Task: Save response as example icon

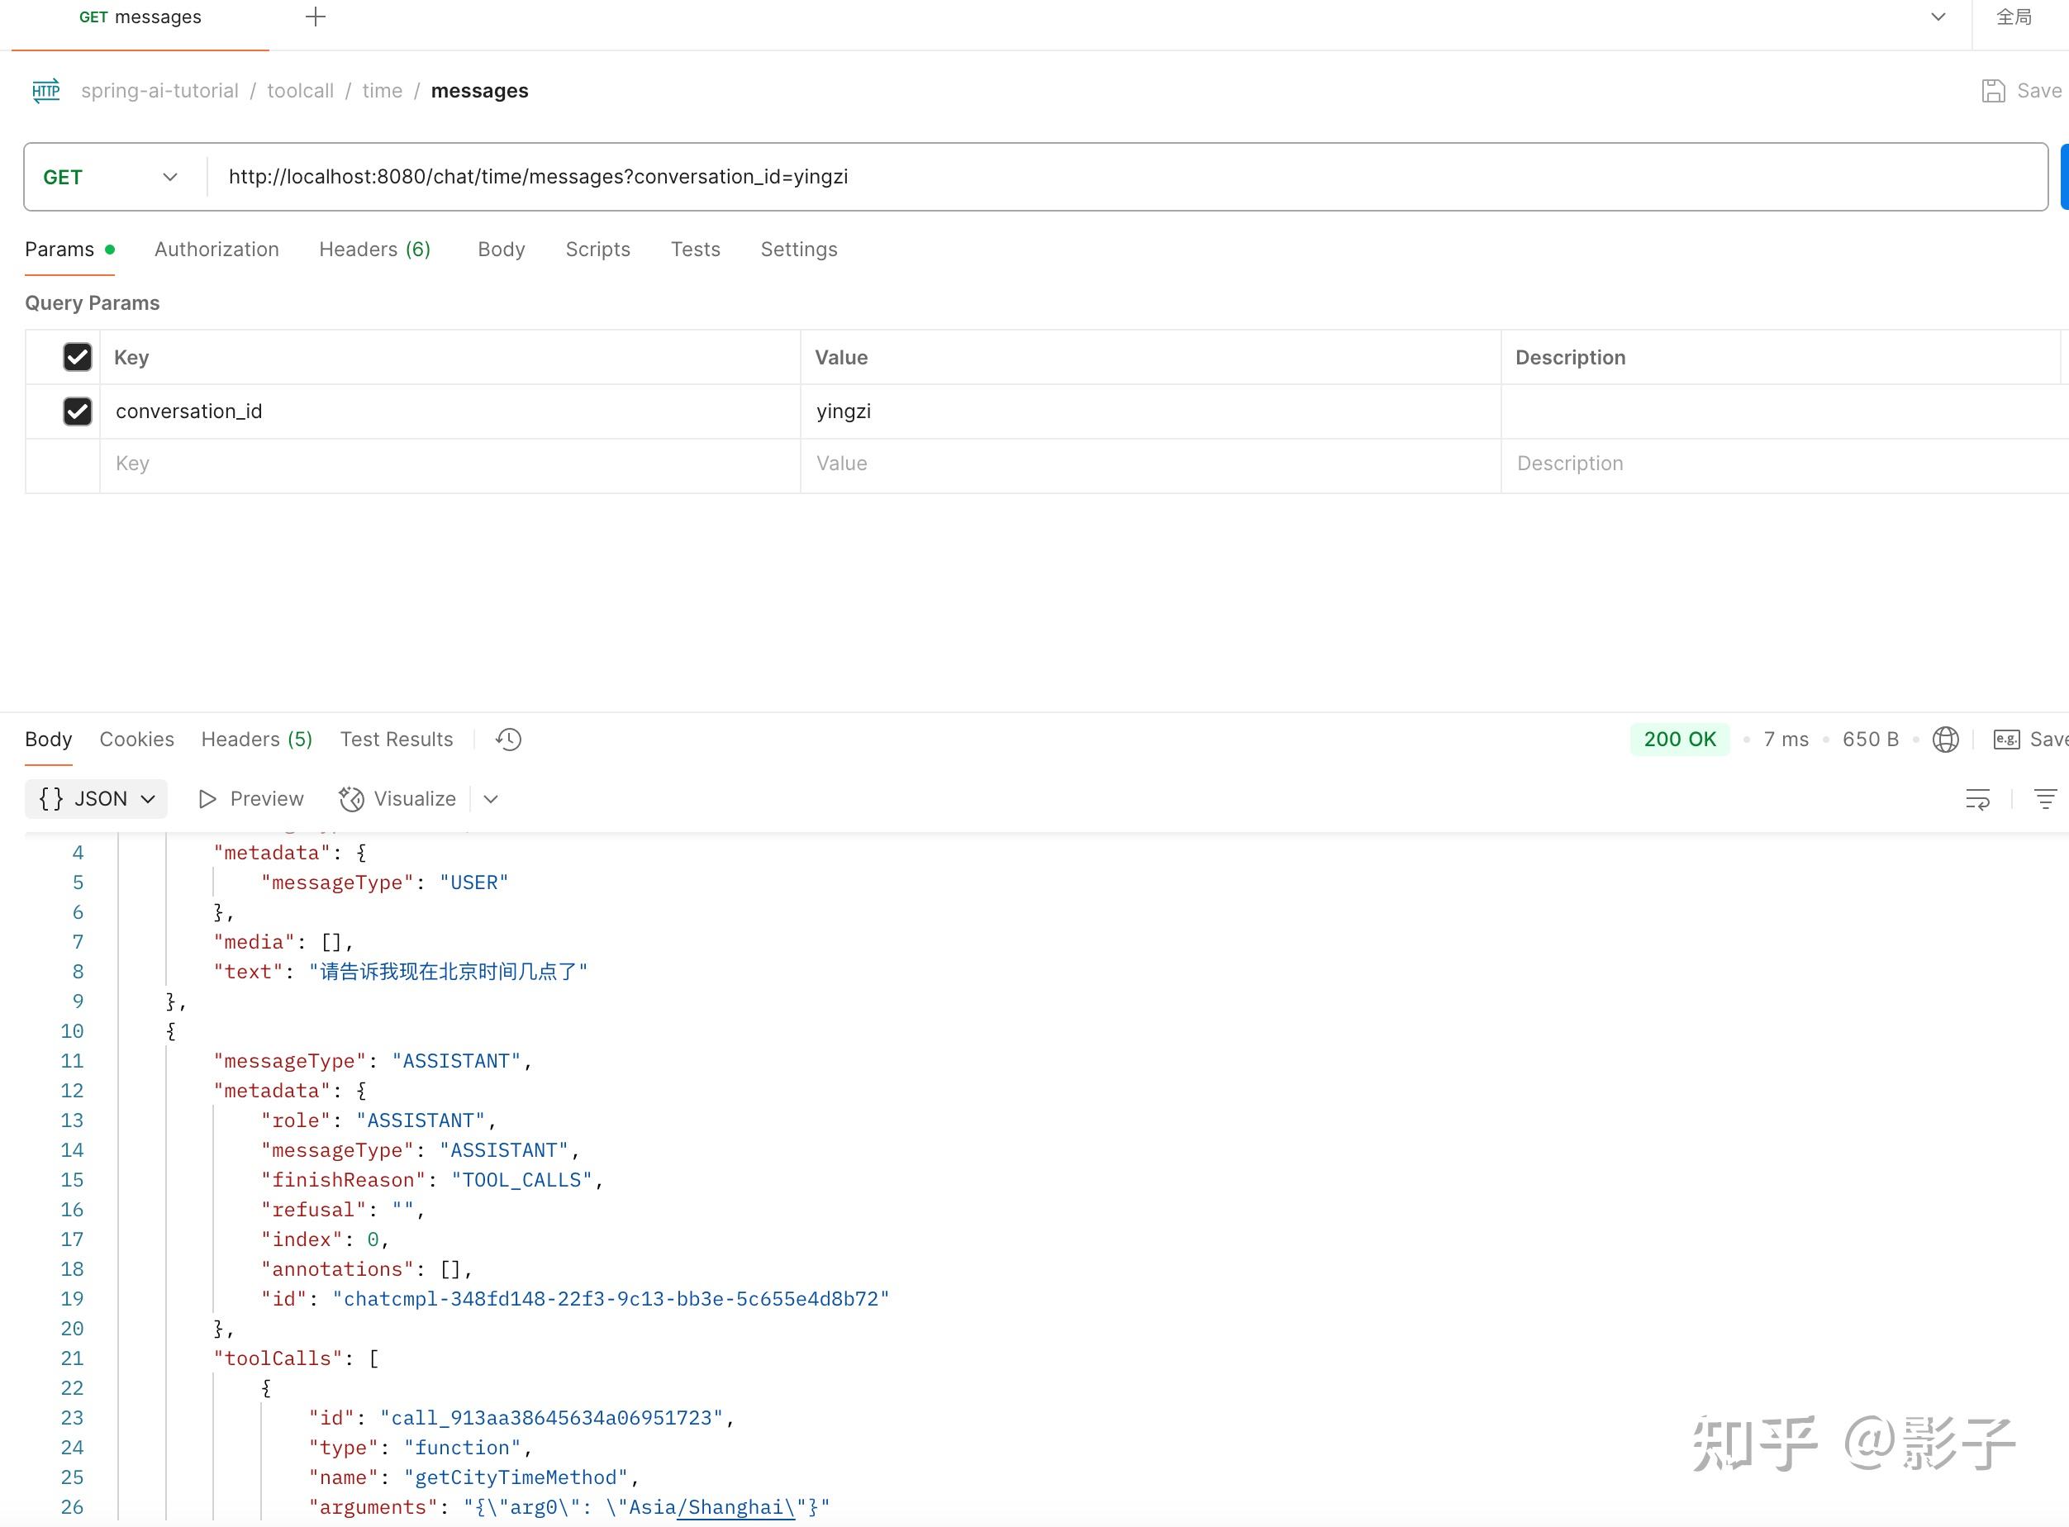Action: (2006, 740)
